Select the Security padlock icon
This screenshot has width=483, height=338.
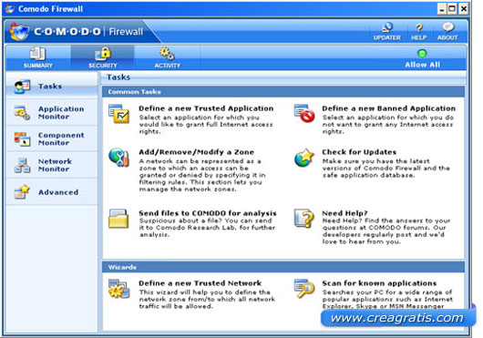103,54
